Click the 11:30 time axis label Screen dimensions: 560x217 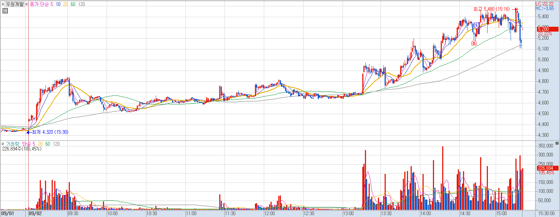[x=230, y=214]
